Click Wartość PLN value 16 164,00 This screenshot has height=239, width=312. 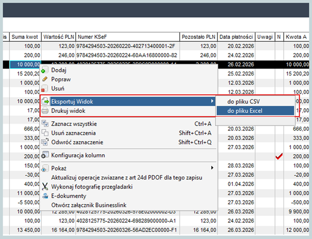click(x=63, y=230)
